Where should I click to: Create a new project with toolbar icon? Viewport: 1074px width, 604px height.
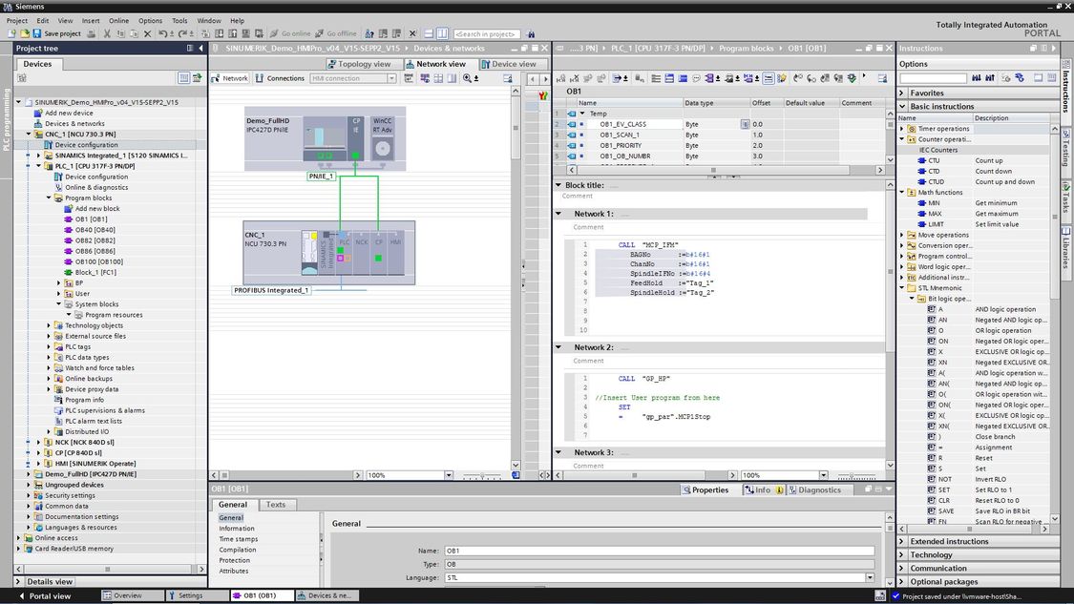tap(11, 33)
